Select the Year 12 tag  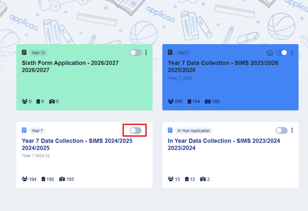pos(38,53)
